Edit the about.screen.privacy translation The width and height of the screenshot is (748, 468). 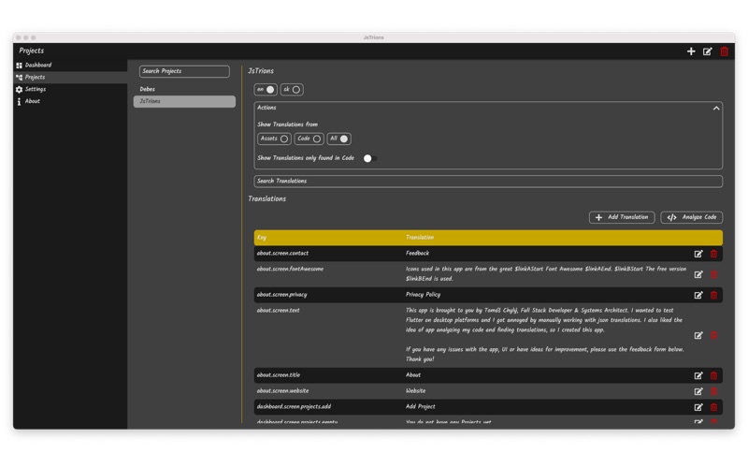pyautogui.click(x=698, y=295)
